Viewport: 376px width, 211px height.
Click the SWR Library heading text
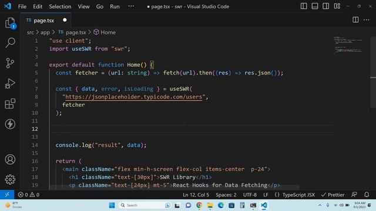[x=177, y=177]
